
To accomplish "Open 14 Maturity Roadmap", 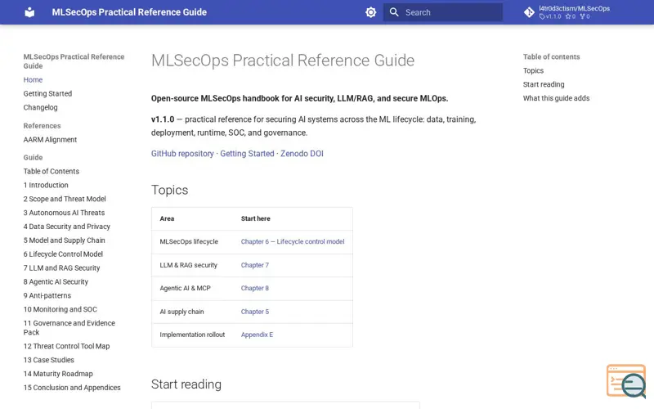I will 58,374.
